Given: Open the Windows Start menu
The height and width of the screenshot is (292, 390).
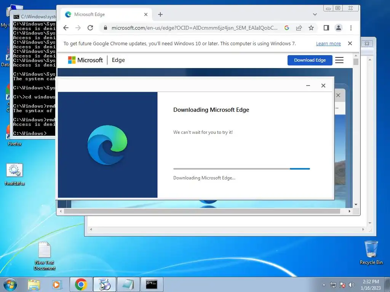Looking at the screenshot, I should 10,284.
